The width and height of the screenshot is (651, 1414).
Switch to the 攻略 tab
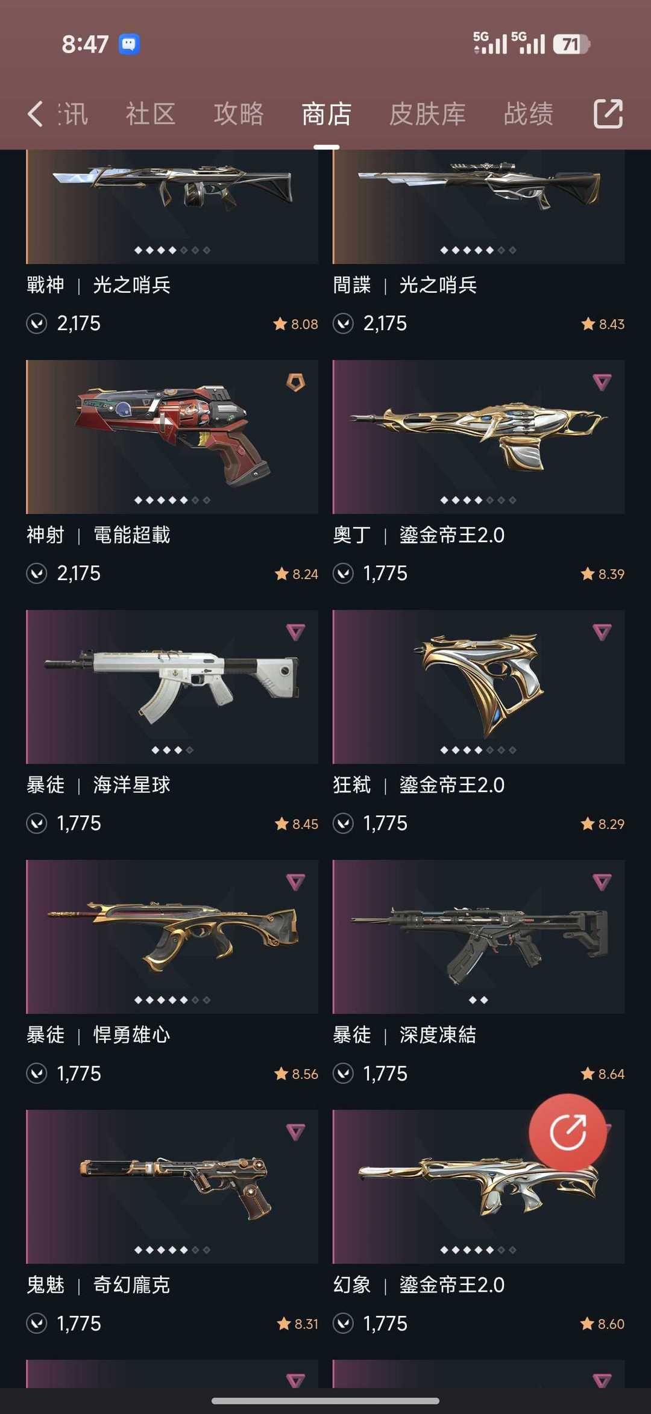239,114
